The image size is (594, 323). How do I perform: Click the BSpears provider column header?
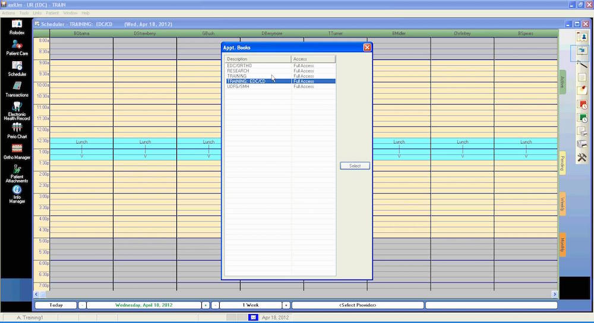pos(526,33)
